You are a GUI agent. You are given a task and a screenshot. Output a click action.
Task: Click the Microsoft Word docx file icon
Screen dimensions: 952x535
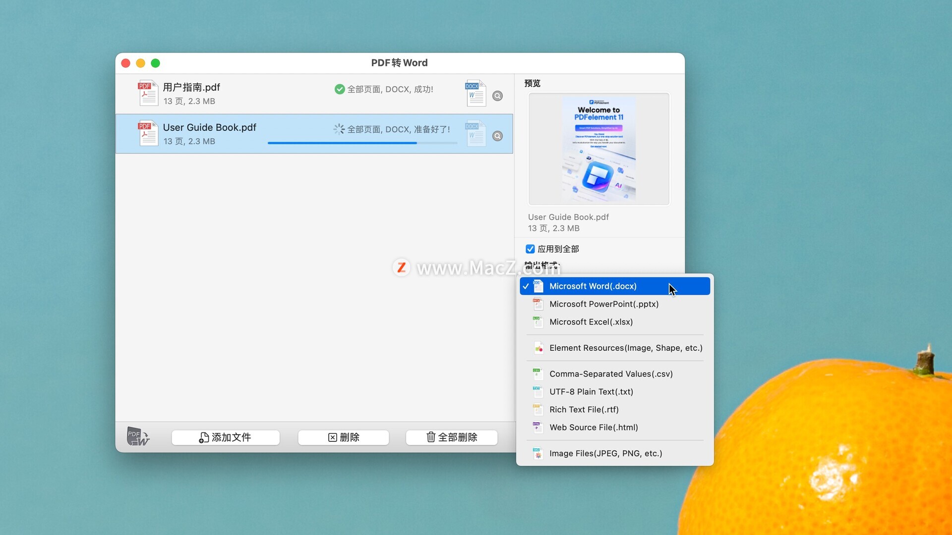point(538,286)
